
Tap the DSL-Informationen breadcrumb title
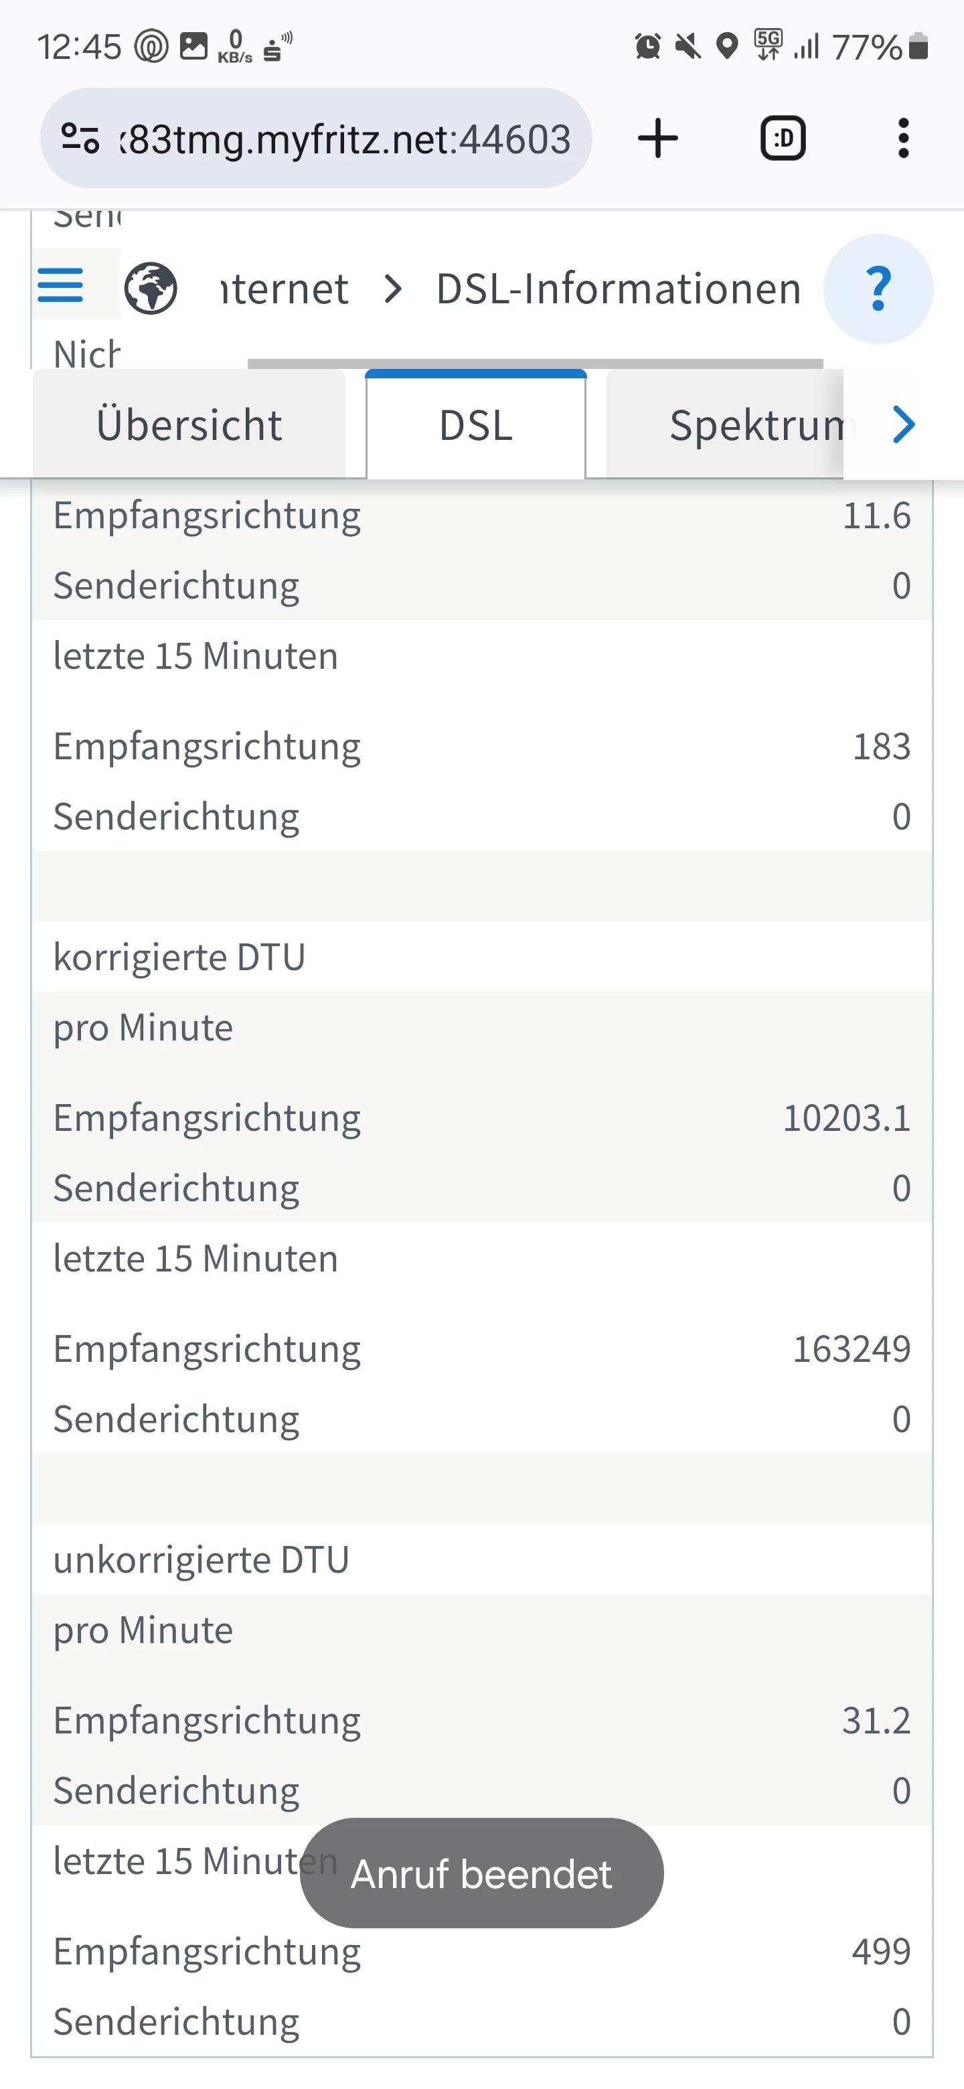tap(618, 289)
